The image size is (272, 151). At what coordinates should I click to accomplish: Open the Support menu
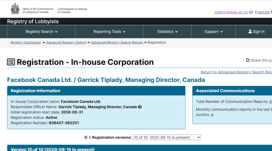click(x=213, y=32)
